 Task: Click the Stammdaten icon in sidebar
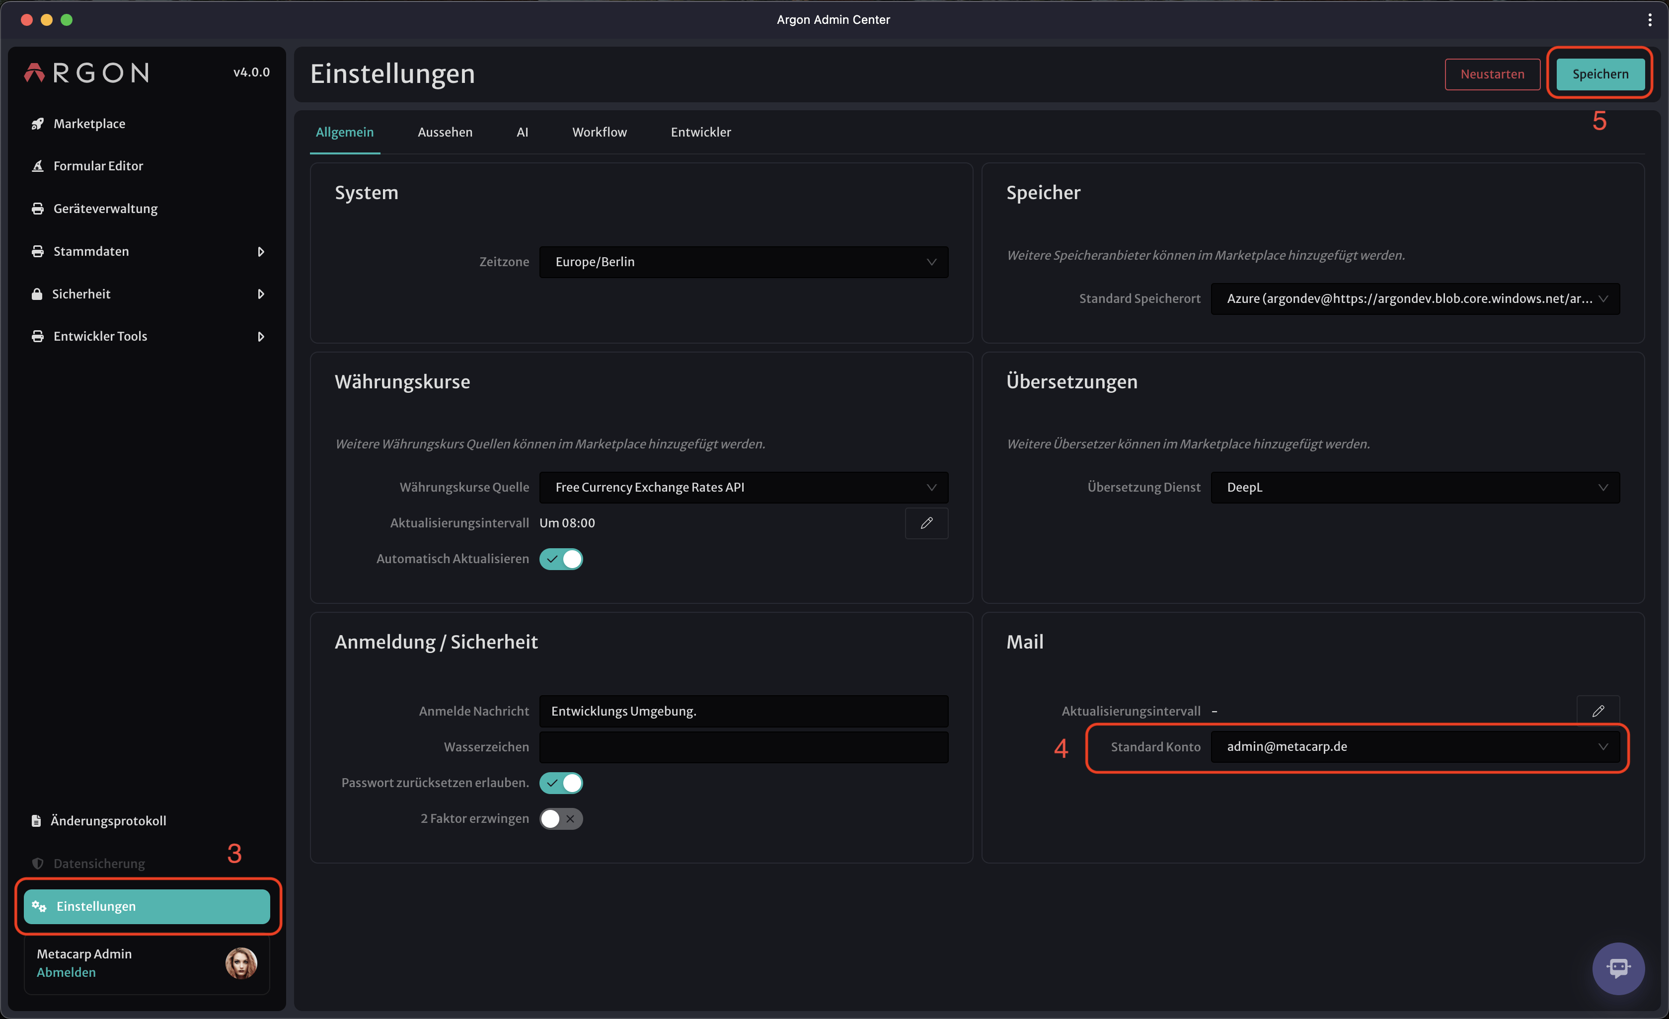click(x=38, y=251)
